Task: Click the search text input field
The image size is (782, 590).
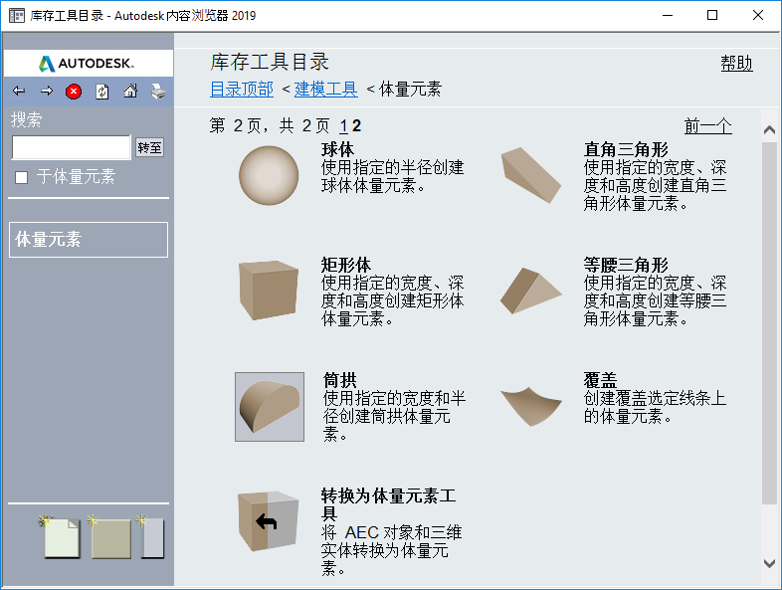Action: (72, 147)
